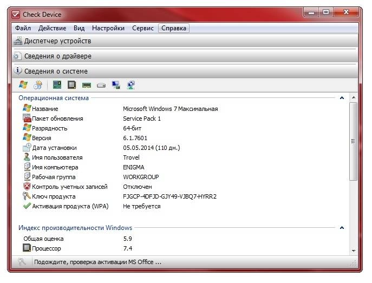The image size is (372, 283).
Task: Select the overall score 5.9
Action: [128, 239]
